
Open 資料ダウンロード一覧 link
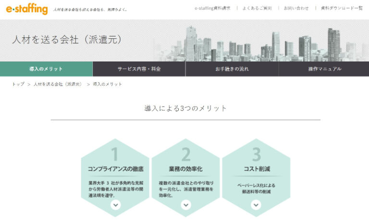[x=342, y=8]
